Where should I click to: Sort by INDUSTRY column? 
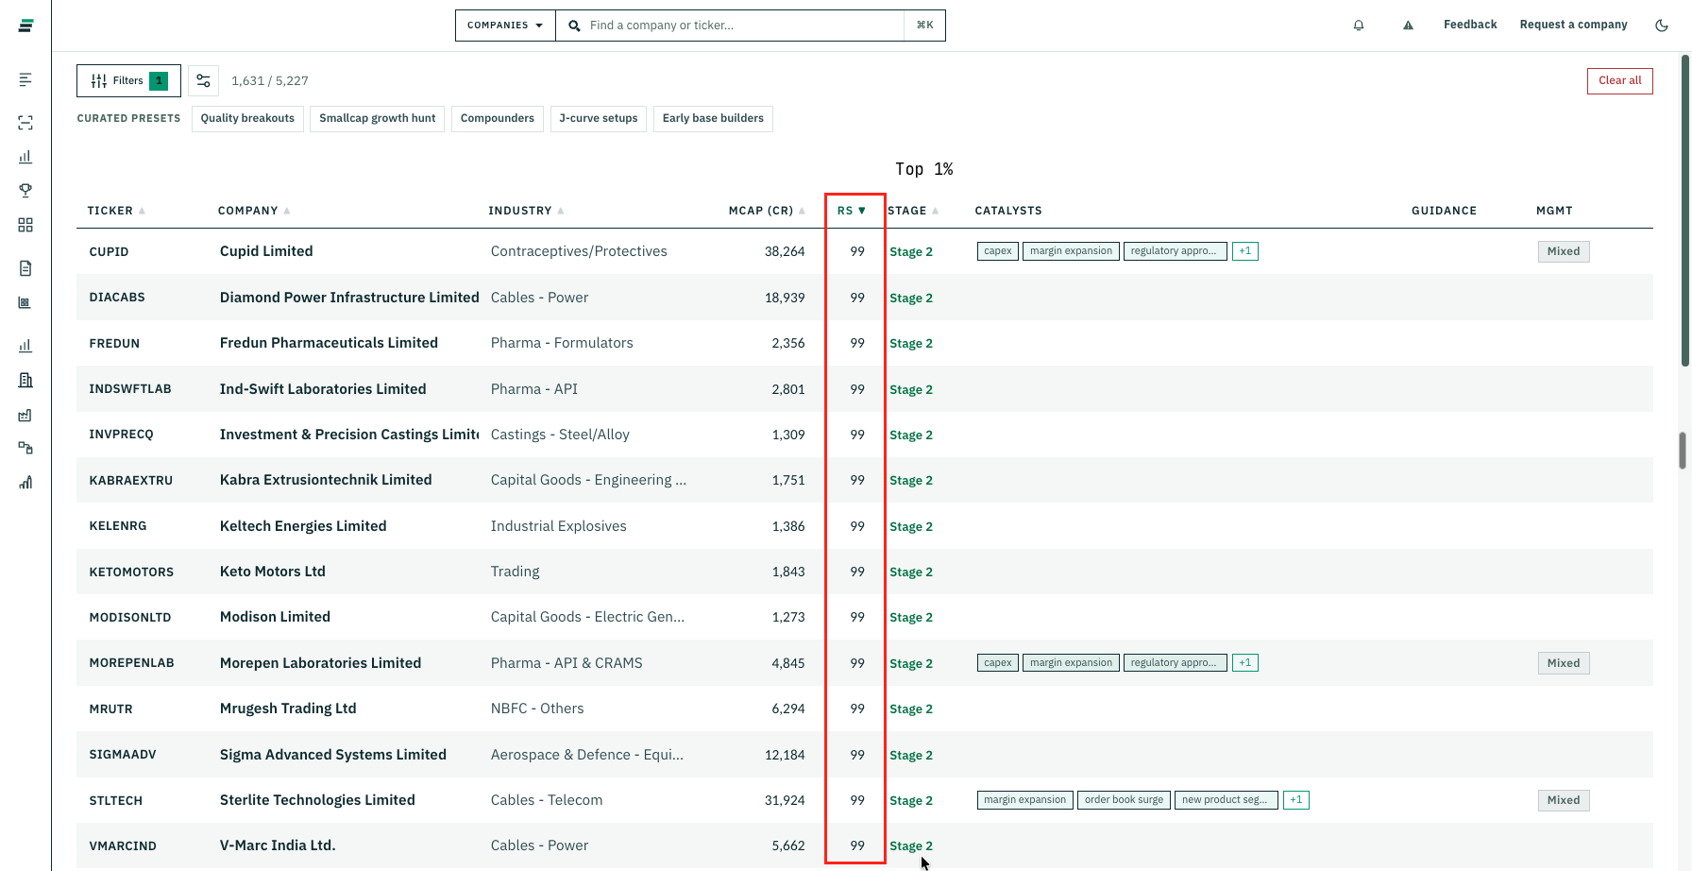pos(526,211)
